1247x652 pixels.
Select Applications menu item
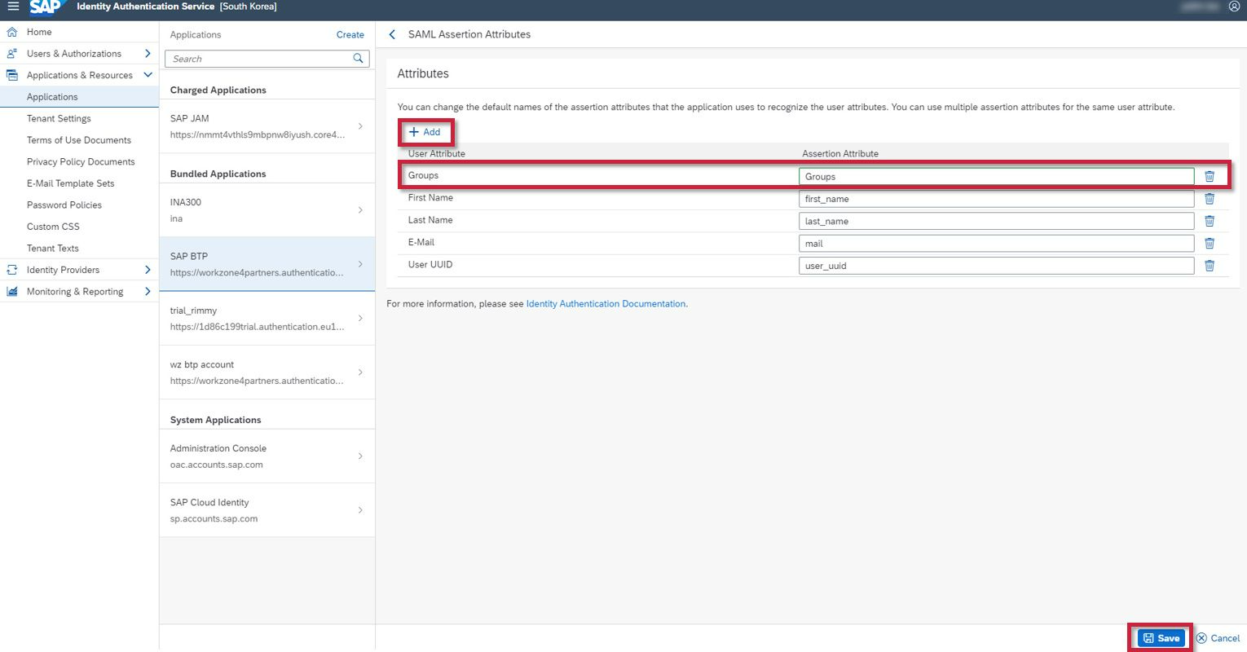79,97
